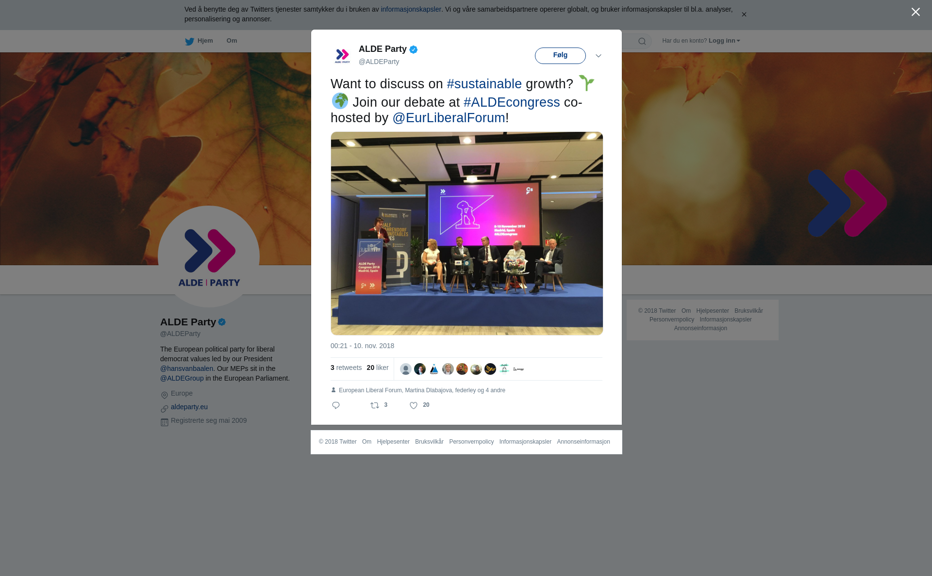
Task: Visit aldeparty.eu website link
Action: click(x=189, y=407)
